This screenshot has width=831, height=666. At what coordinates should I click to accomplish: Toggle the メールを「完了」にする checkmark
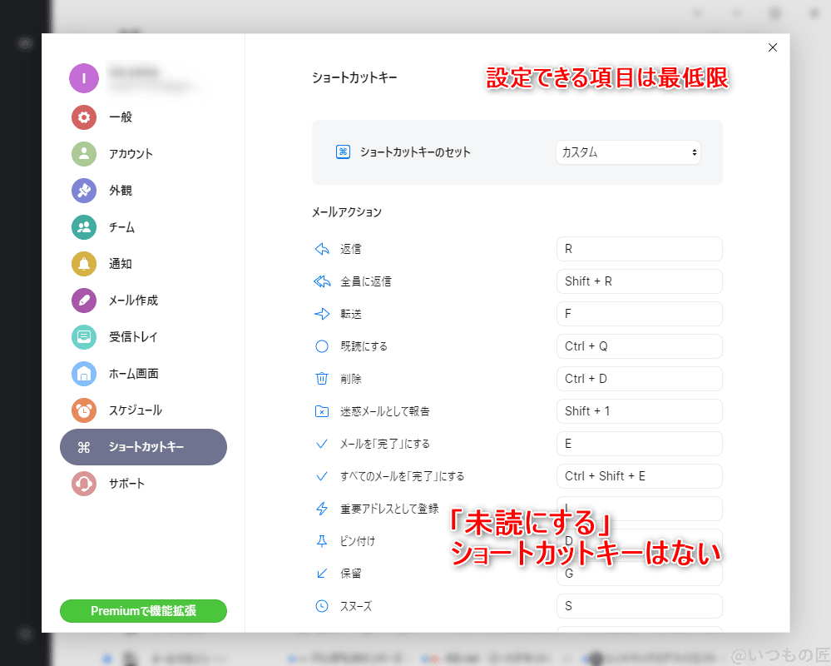pos(323,443)
